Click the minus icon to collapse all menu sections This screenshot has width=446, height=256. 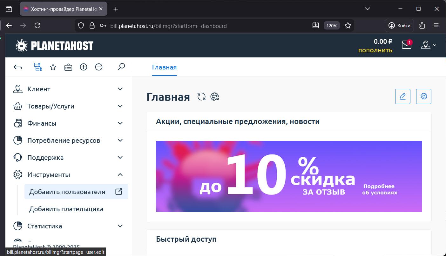pos(99,67)
